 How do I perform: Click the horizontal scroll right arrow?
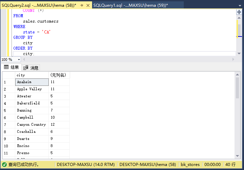pos(233,59)
